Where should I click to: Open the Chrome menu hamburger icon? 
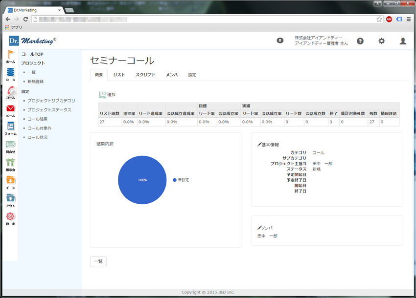click(x=409, y=19)
